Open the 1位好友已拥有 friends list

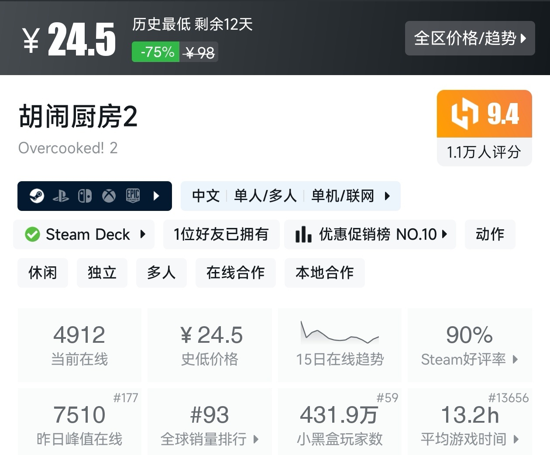[221, 234]
